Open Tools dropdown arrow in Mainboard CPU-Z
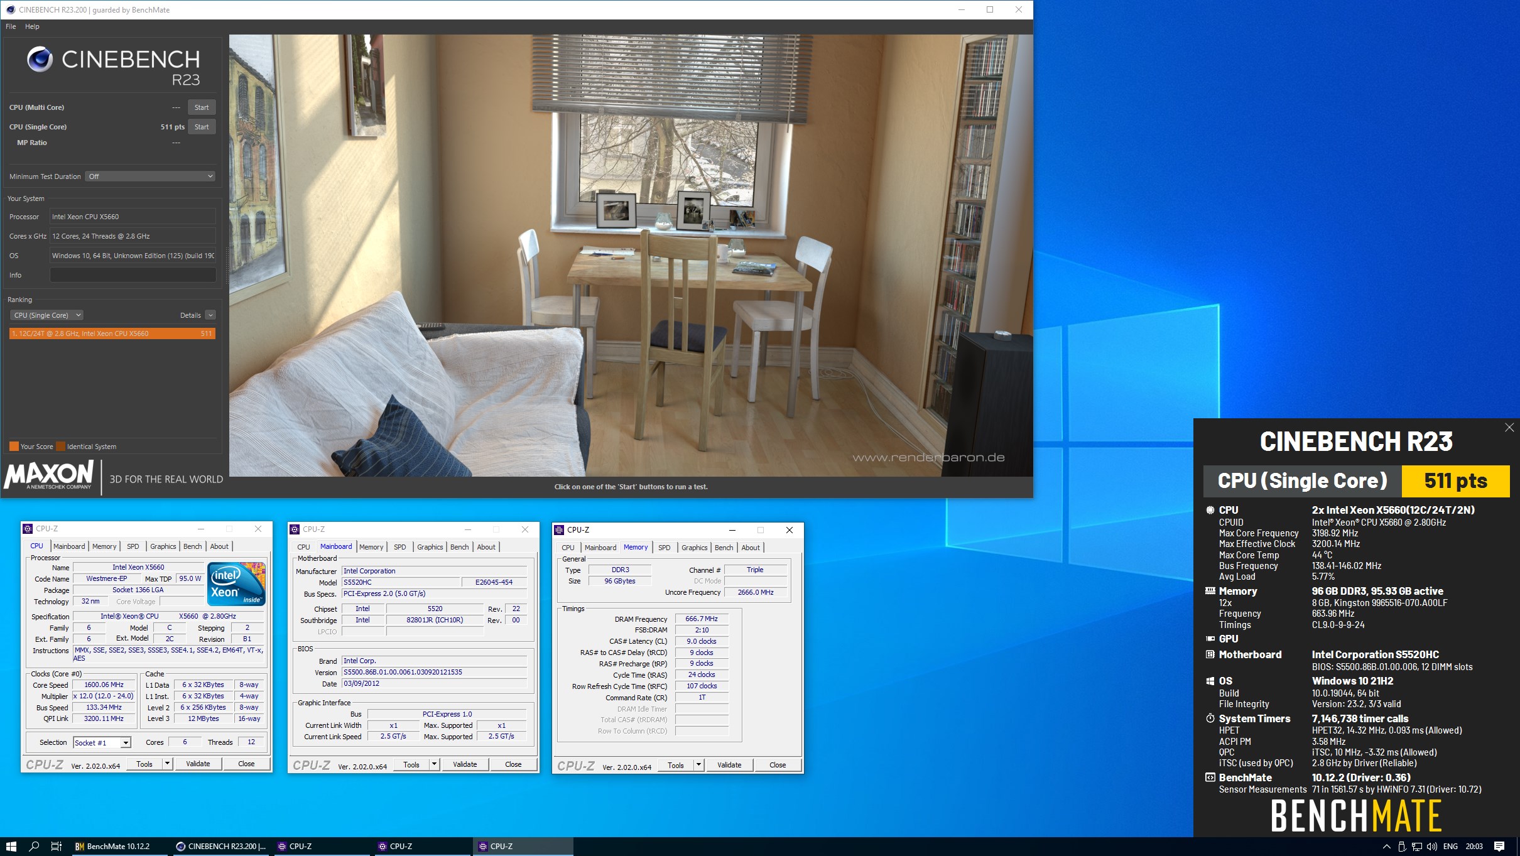Screen dimensions: 1520x856 (435, 764)
